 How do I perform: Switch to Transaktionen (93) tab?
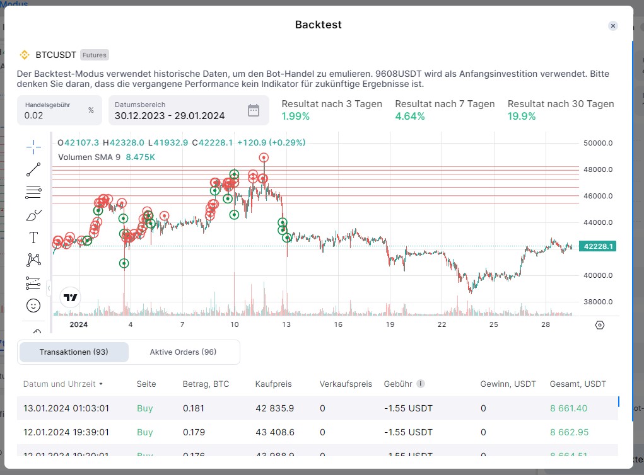tap(74, 352)
